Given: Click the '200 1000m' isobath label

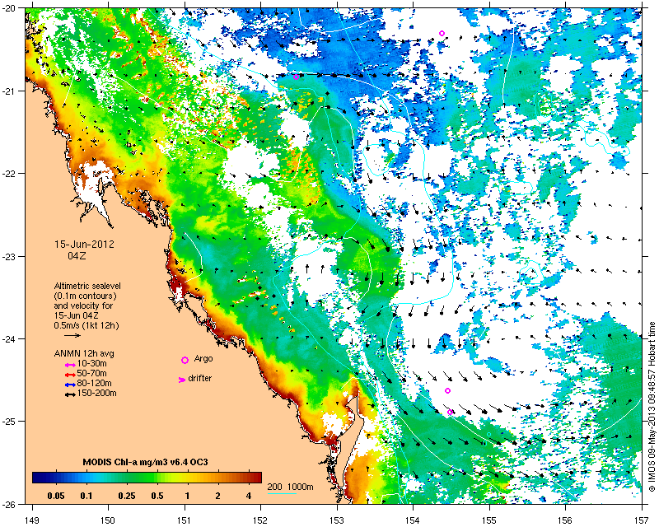Looking at the screenshot, I should coord(291,487).
